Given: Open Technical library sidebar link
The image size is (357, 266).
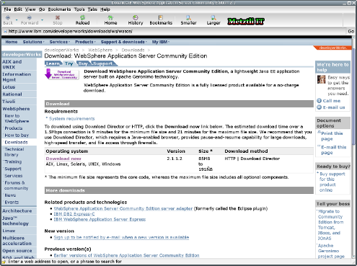Looking at the screenshot, I should (14, 152).
